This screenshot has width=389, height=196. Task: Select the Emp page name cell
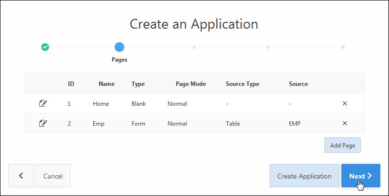pyautogui.click(x=99, y=123)
